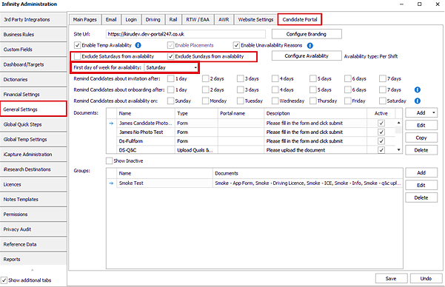This screenshot has width=445, height=287.
Task: Open the RTW / EAA tab
Action: tap(198, 19)
